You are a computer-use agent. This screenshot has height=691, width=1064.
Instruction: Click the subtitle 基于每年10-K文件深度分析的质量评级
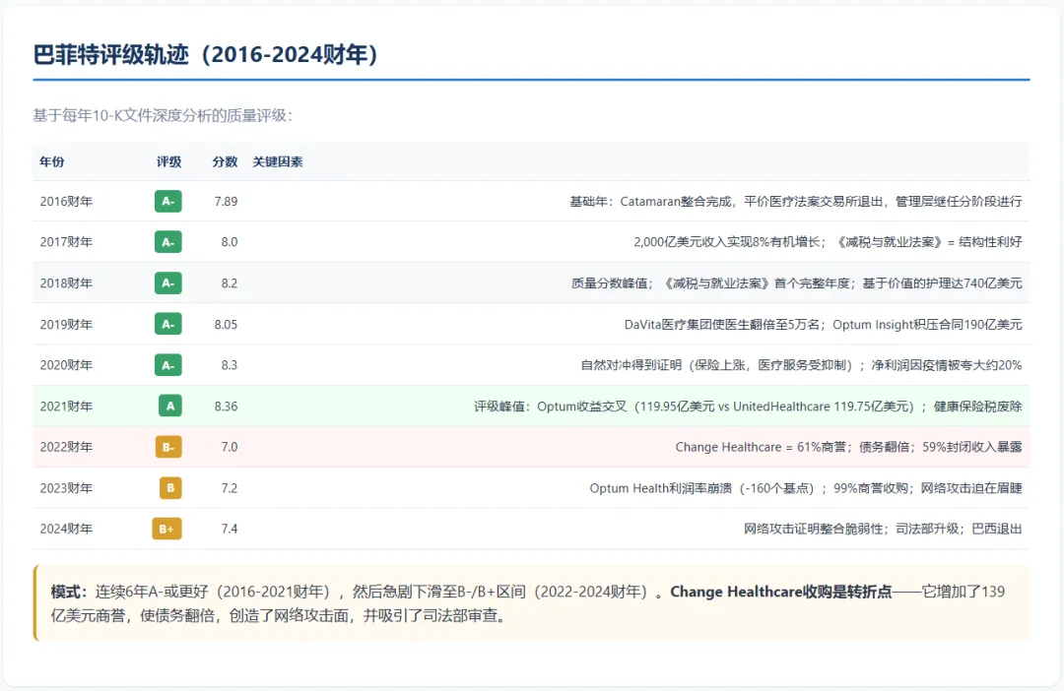163,115
